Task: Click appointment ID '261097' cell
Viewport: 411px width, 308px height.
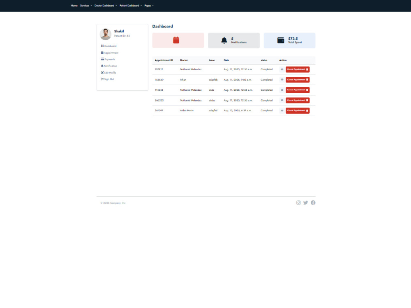Action: pyautogui.click(x=159, y=110)
